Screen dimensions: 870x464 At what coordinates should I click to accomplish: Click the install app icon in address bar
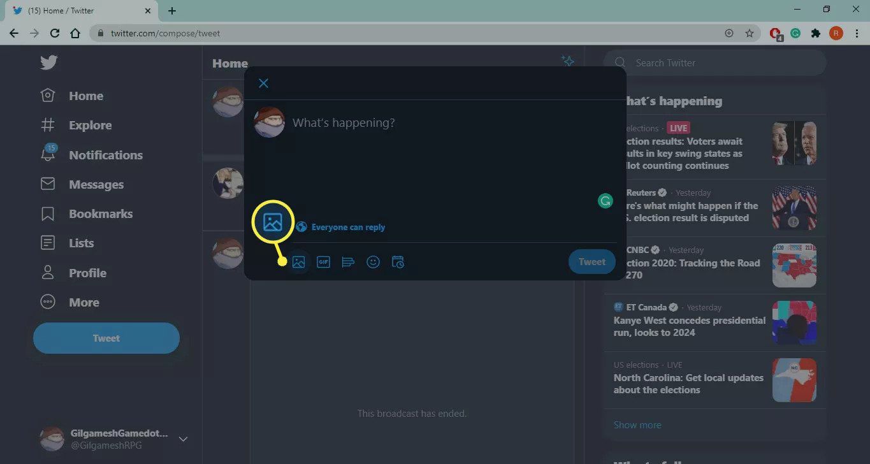pyautogui.click(x=729, y=33)
